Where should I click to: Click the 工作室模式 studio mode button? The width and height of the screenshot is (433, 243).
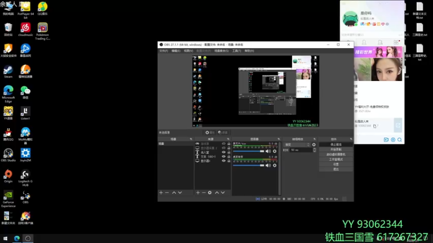336,159
